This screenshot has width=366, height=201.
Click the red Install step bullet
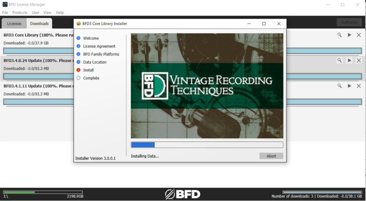(78, 70)
